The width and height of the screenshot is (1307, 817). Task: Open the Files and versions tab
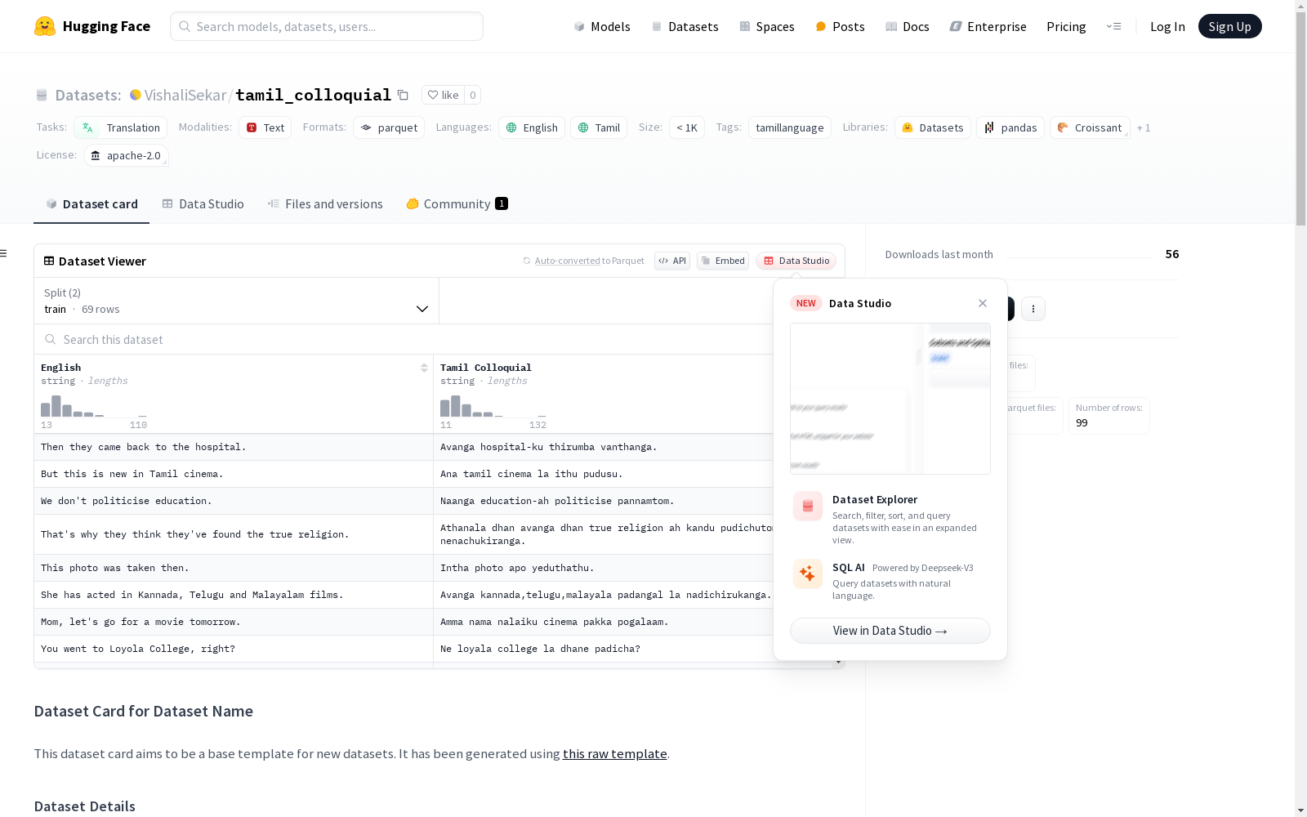325,204
